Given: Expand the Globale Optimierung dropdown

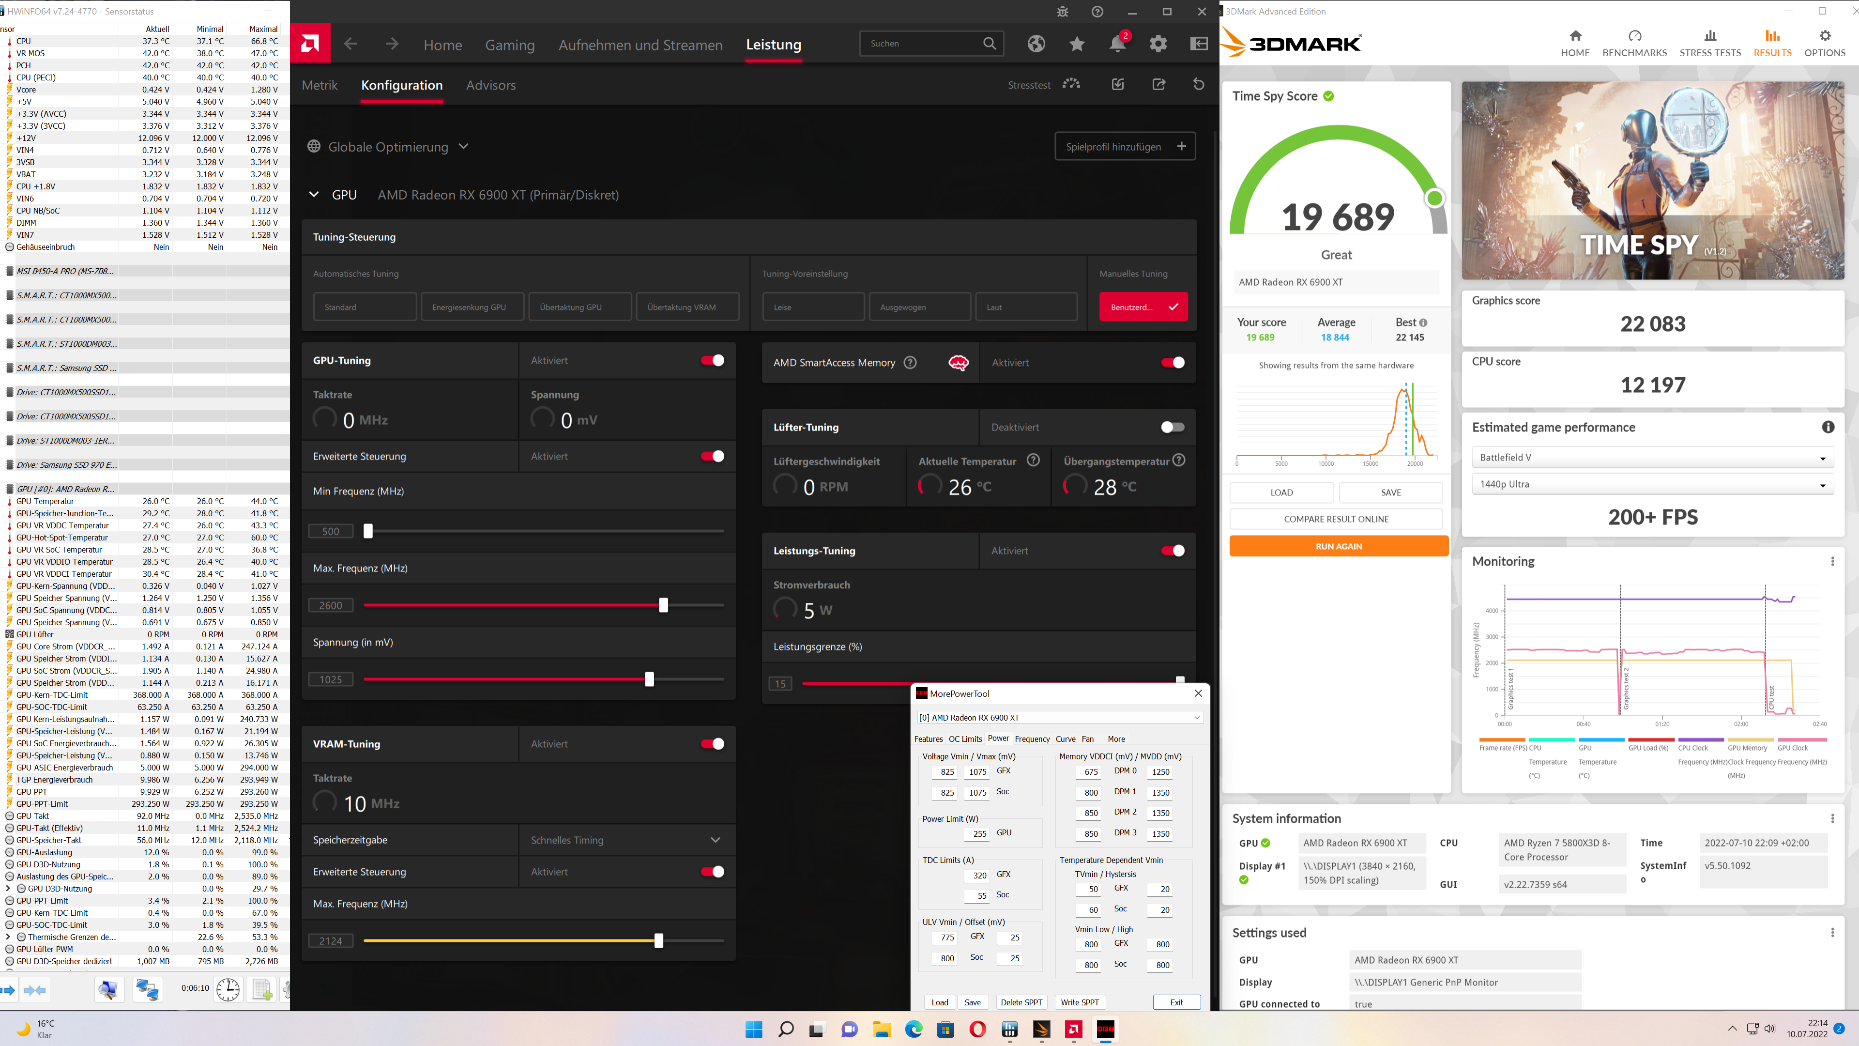Looking at the screenshot, I should tap(463, 147).
